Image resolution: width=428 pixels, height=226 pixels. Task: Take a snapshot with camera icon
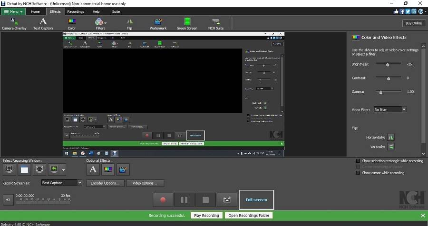pyautogui.click(x=227, y=200)
